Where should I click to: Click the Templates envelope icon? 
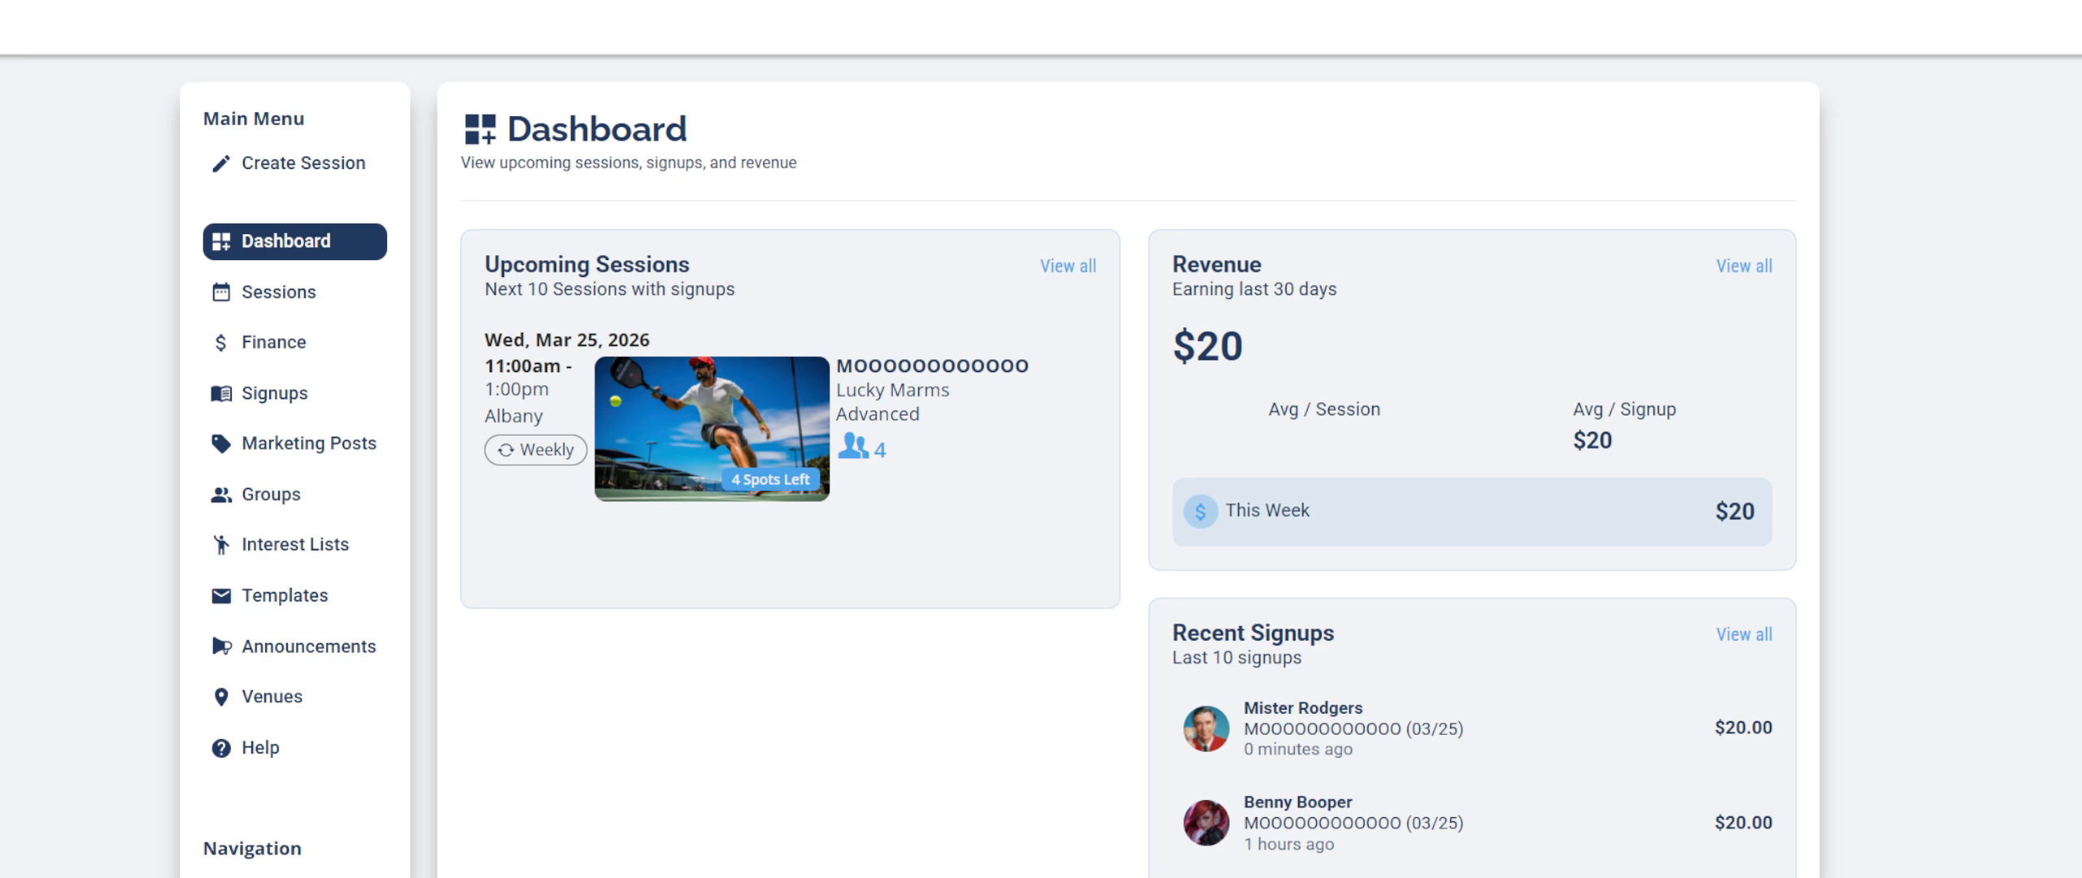(221, 596)
